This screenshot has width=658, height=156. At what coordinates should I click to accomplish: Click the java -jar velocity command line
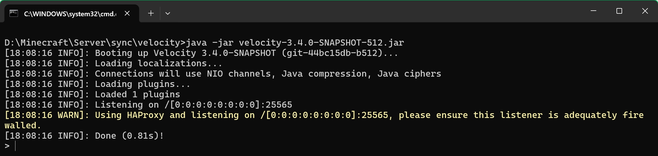[x=204, y=42]
